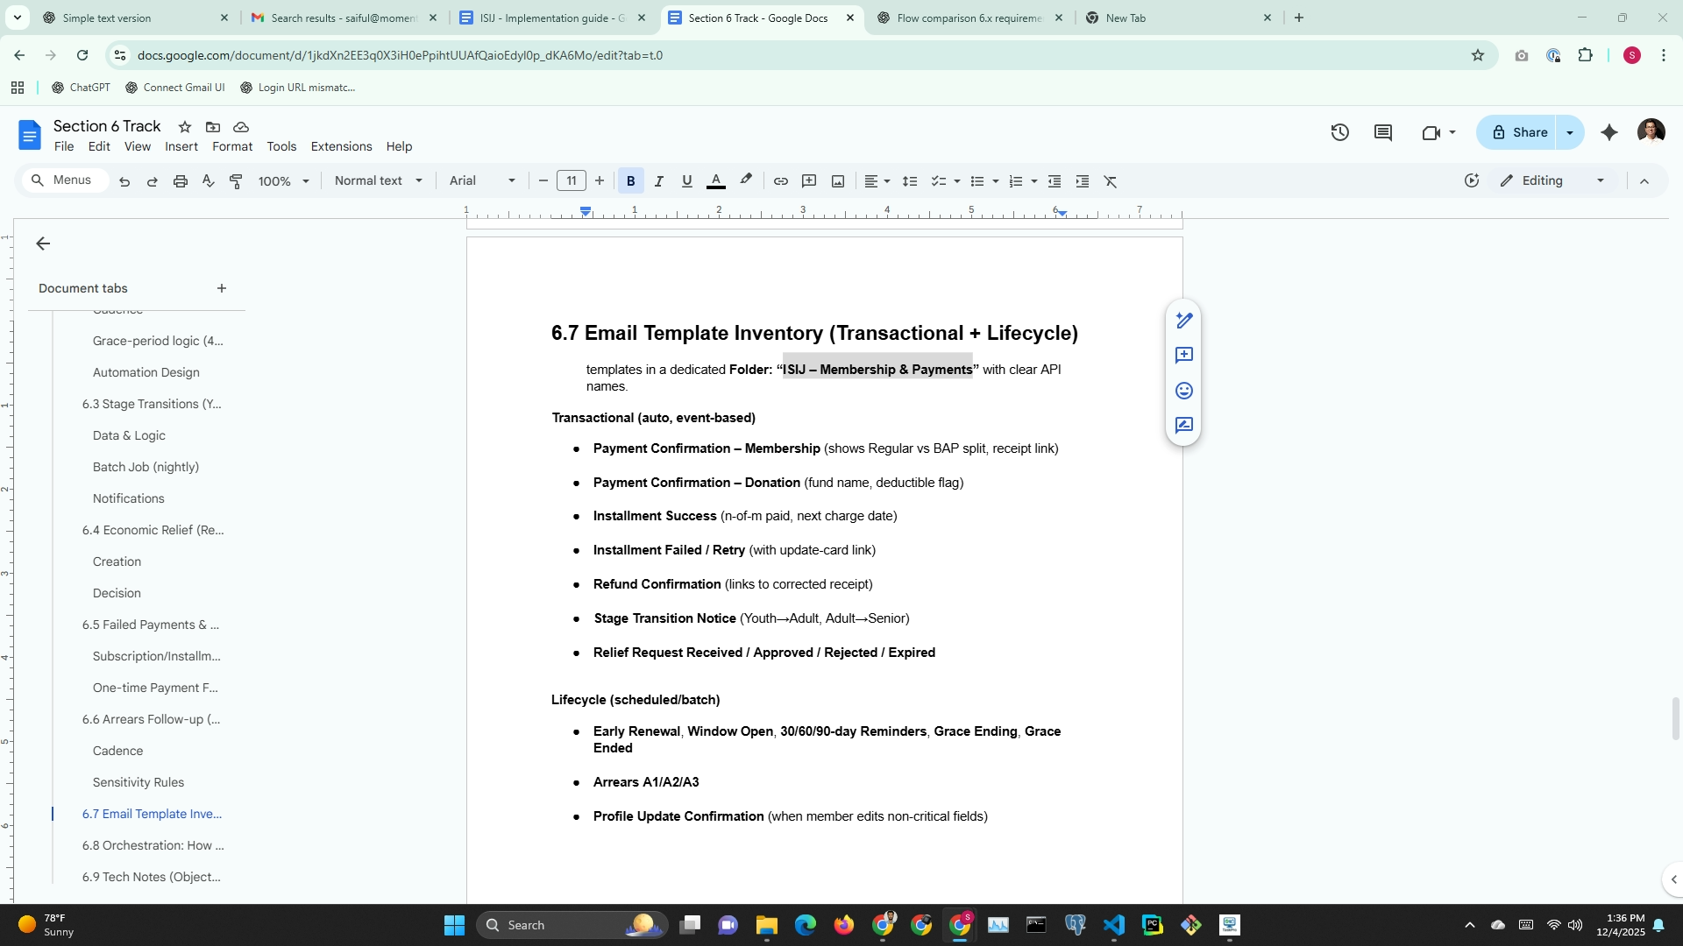Screen dimensions: 1683x946
Task: Toggle underline formatting
Action: tap(686, 181)
